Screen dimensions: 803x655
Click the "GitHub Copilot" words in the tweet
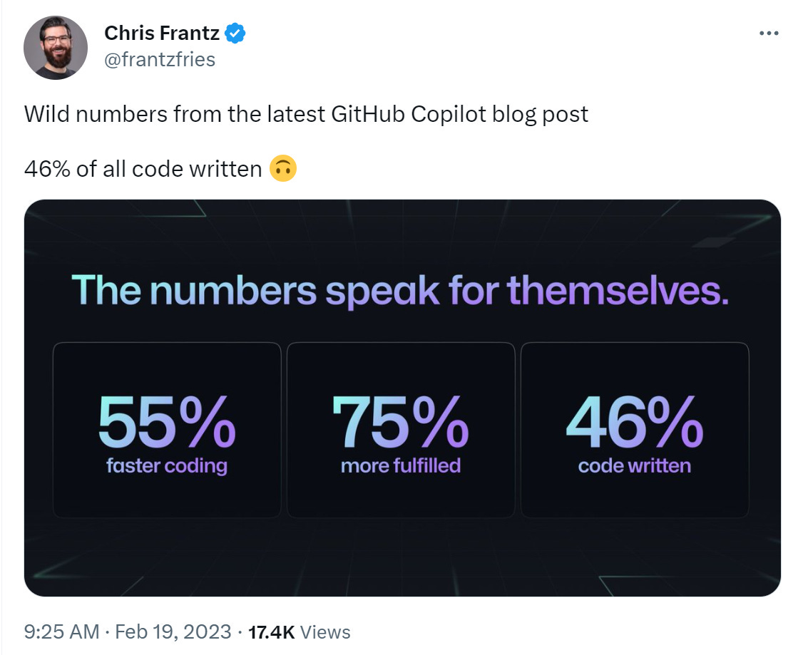(407, 114)
